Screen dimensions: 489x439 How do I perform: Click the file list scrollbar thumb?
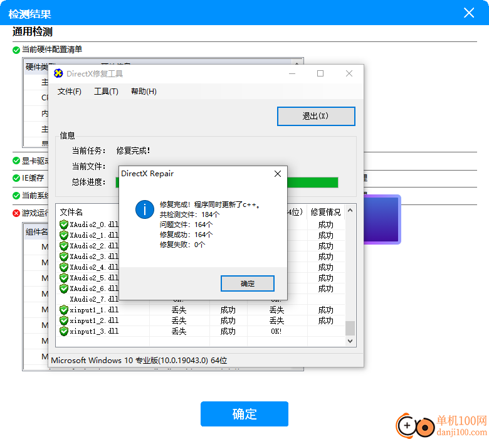coord(350,328)
